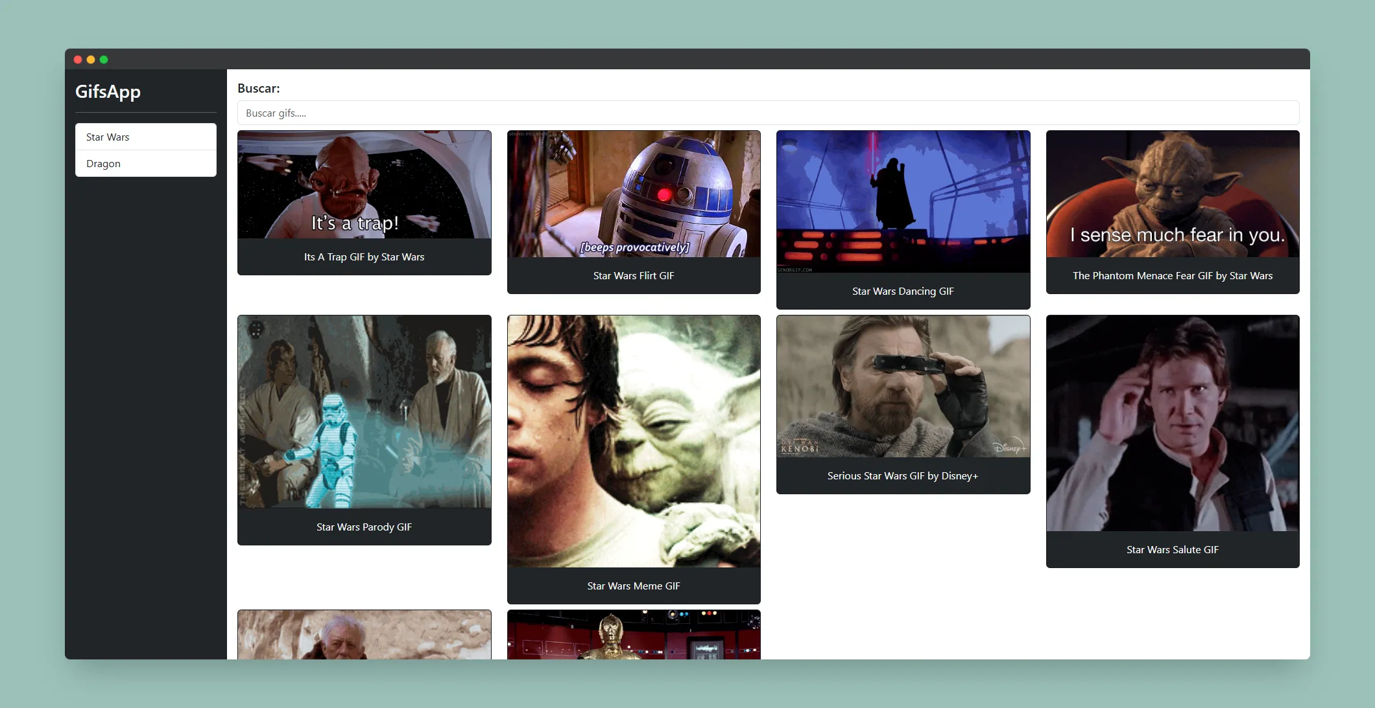The image size is (1375, 708).
Task: Click 'Star Wars Dancing GIF' caption
Action: [x=903, y=291]
